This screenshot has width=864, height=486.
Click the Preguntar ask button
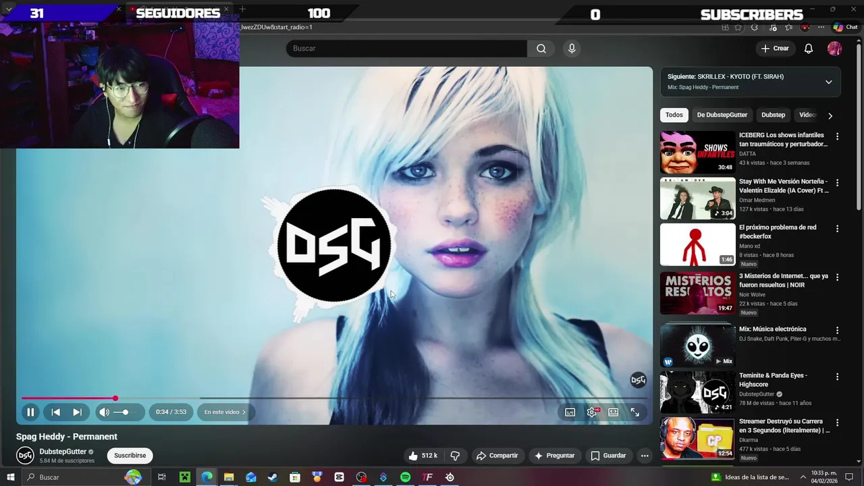point(555,456)
